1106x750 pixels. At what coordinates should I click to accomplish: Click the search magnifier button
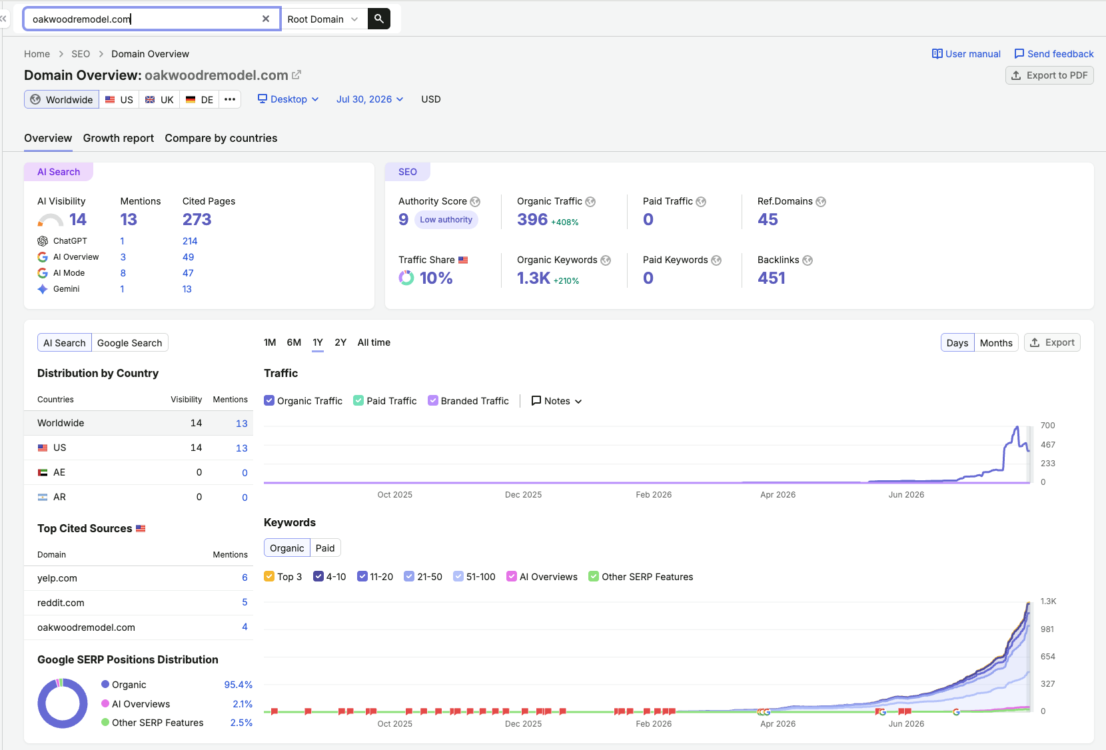click(379, 19)
